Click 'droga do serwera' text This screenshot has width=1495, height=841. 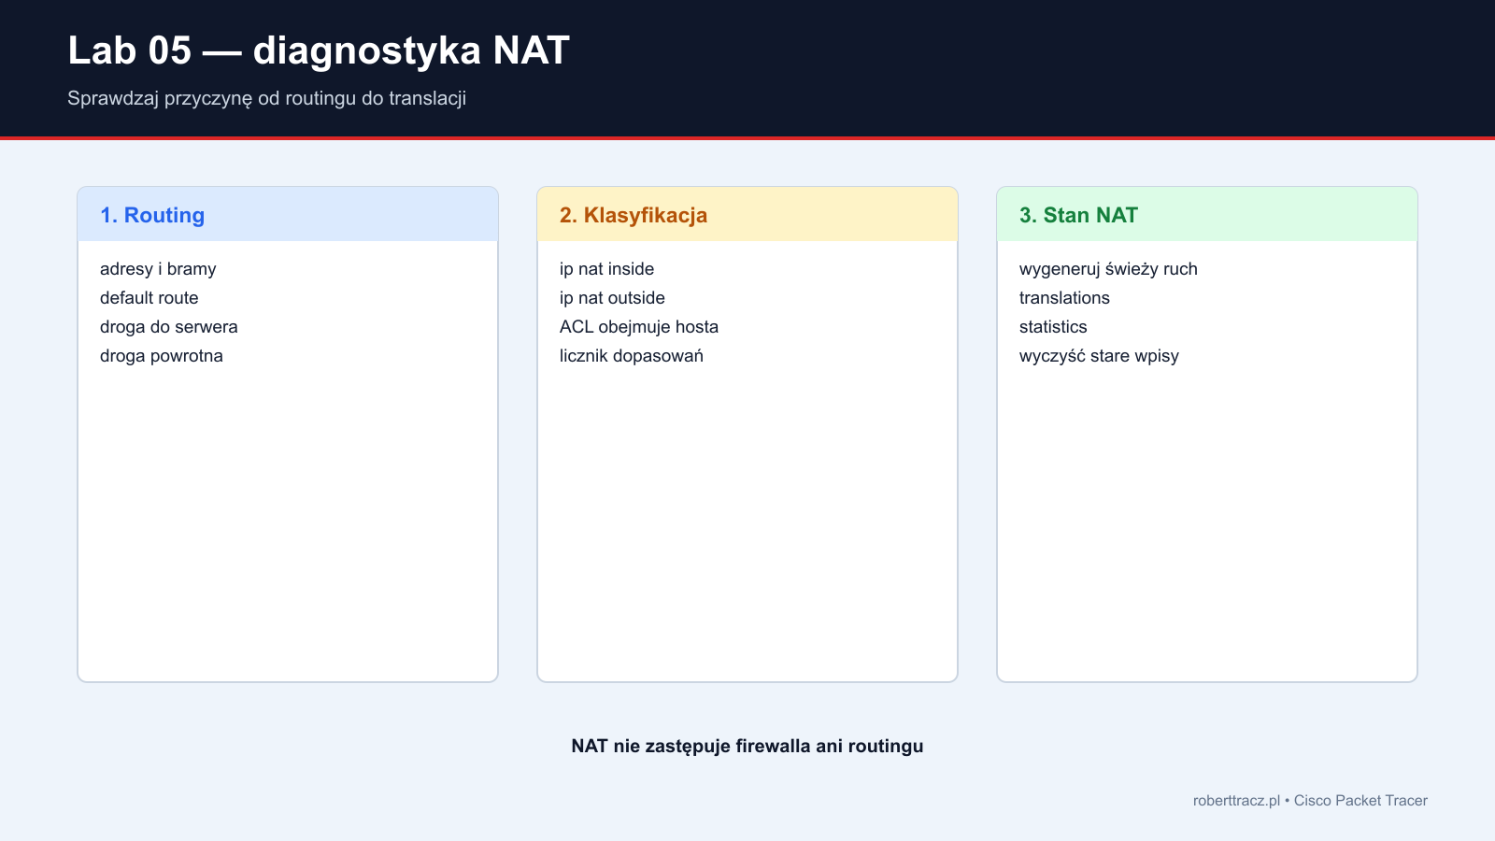tap(169, 327)
